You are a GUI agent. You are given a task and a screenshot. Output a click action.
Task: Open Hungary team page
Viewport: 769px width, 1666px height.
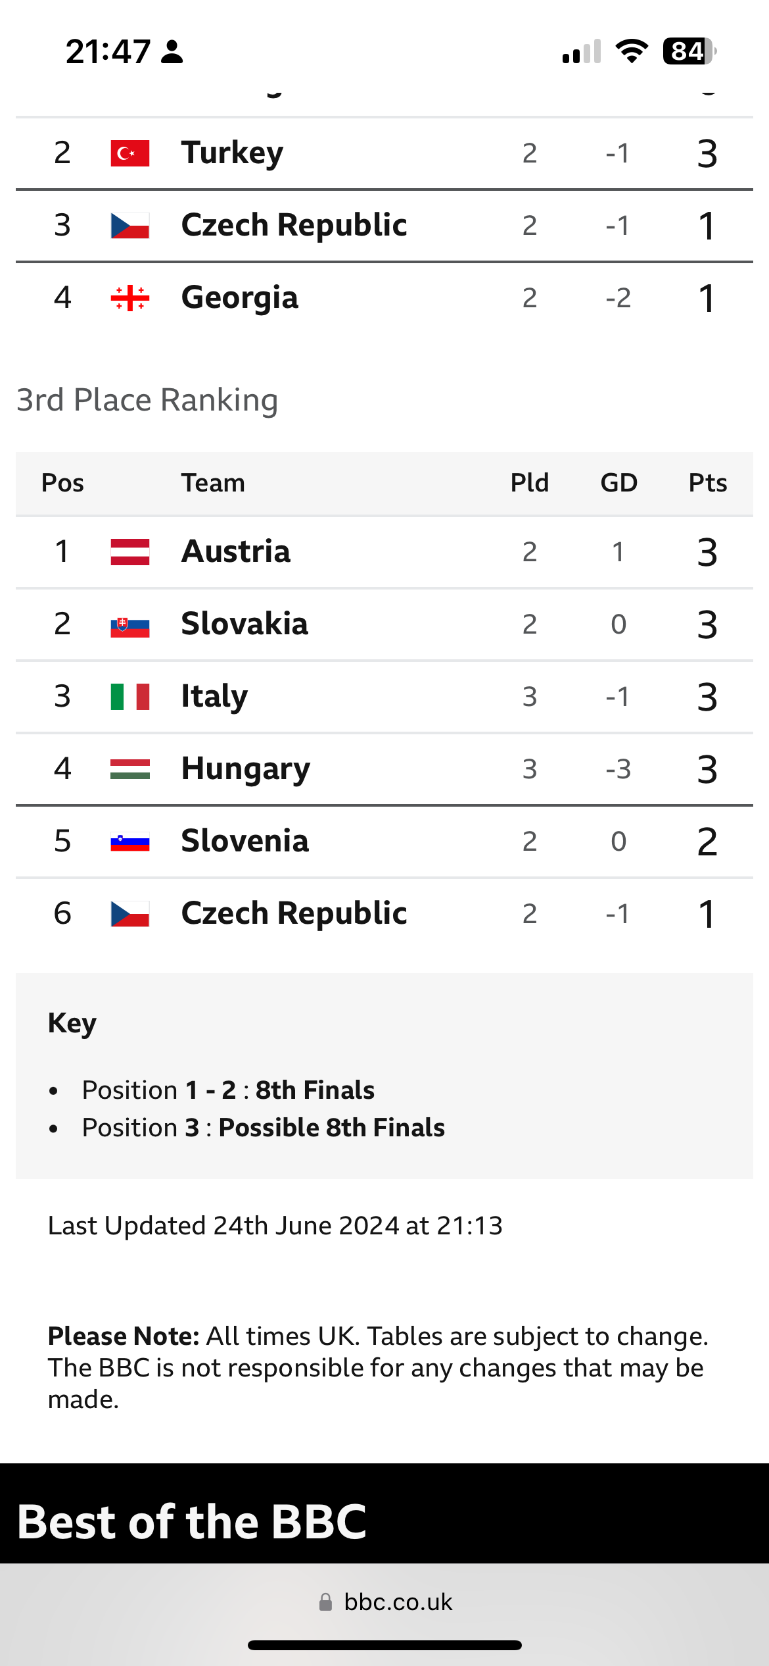(x=246, y=769)
